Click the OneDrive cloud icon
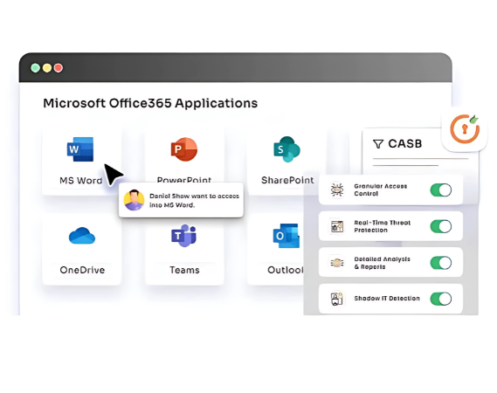 pyautogui.click(x=82, y=236)
